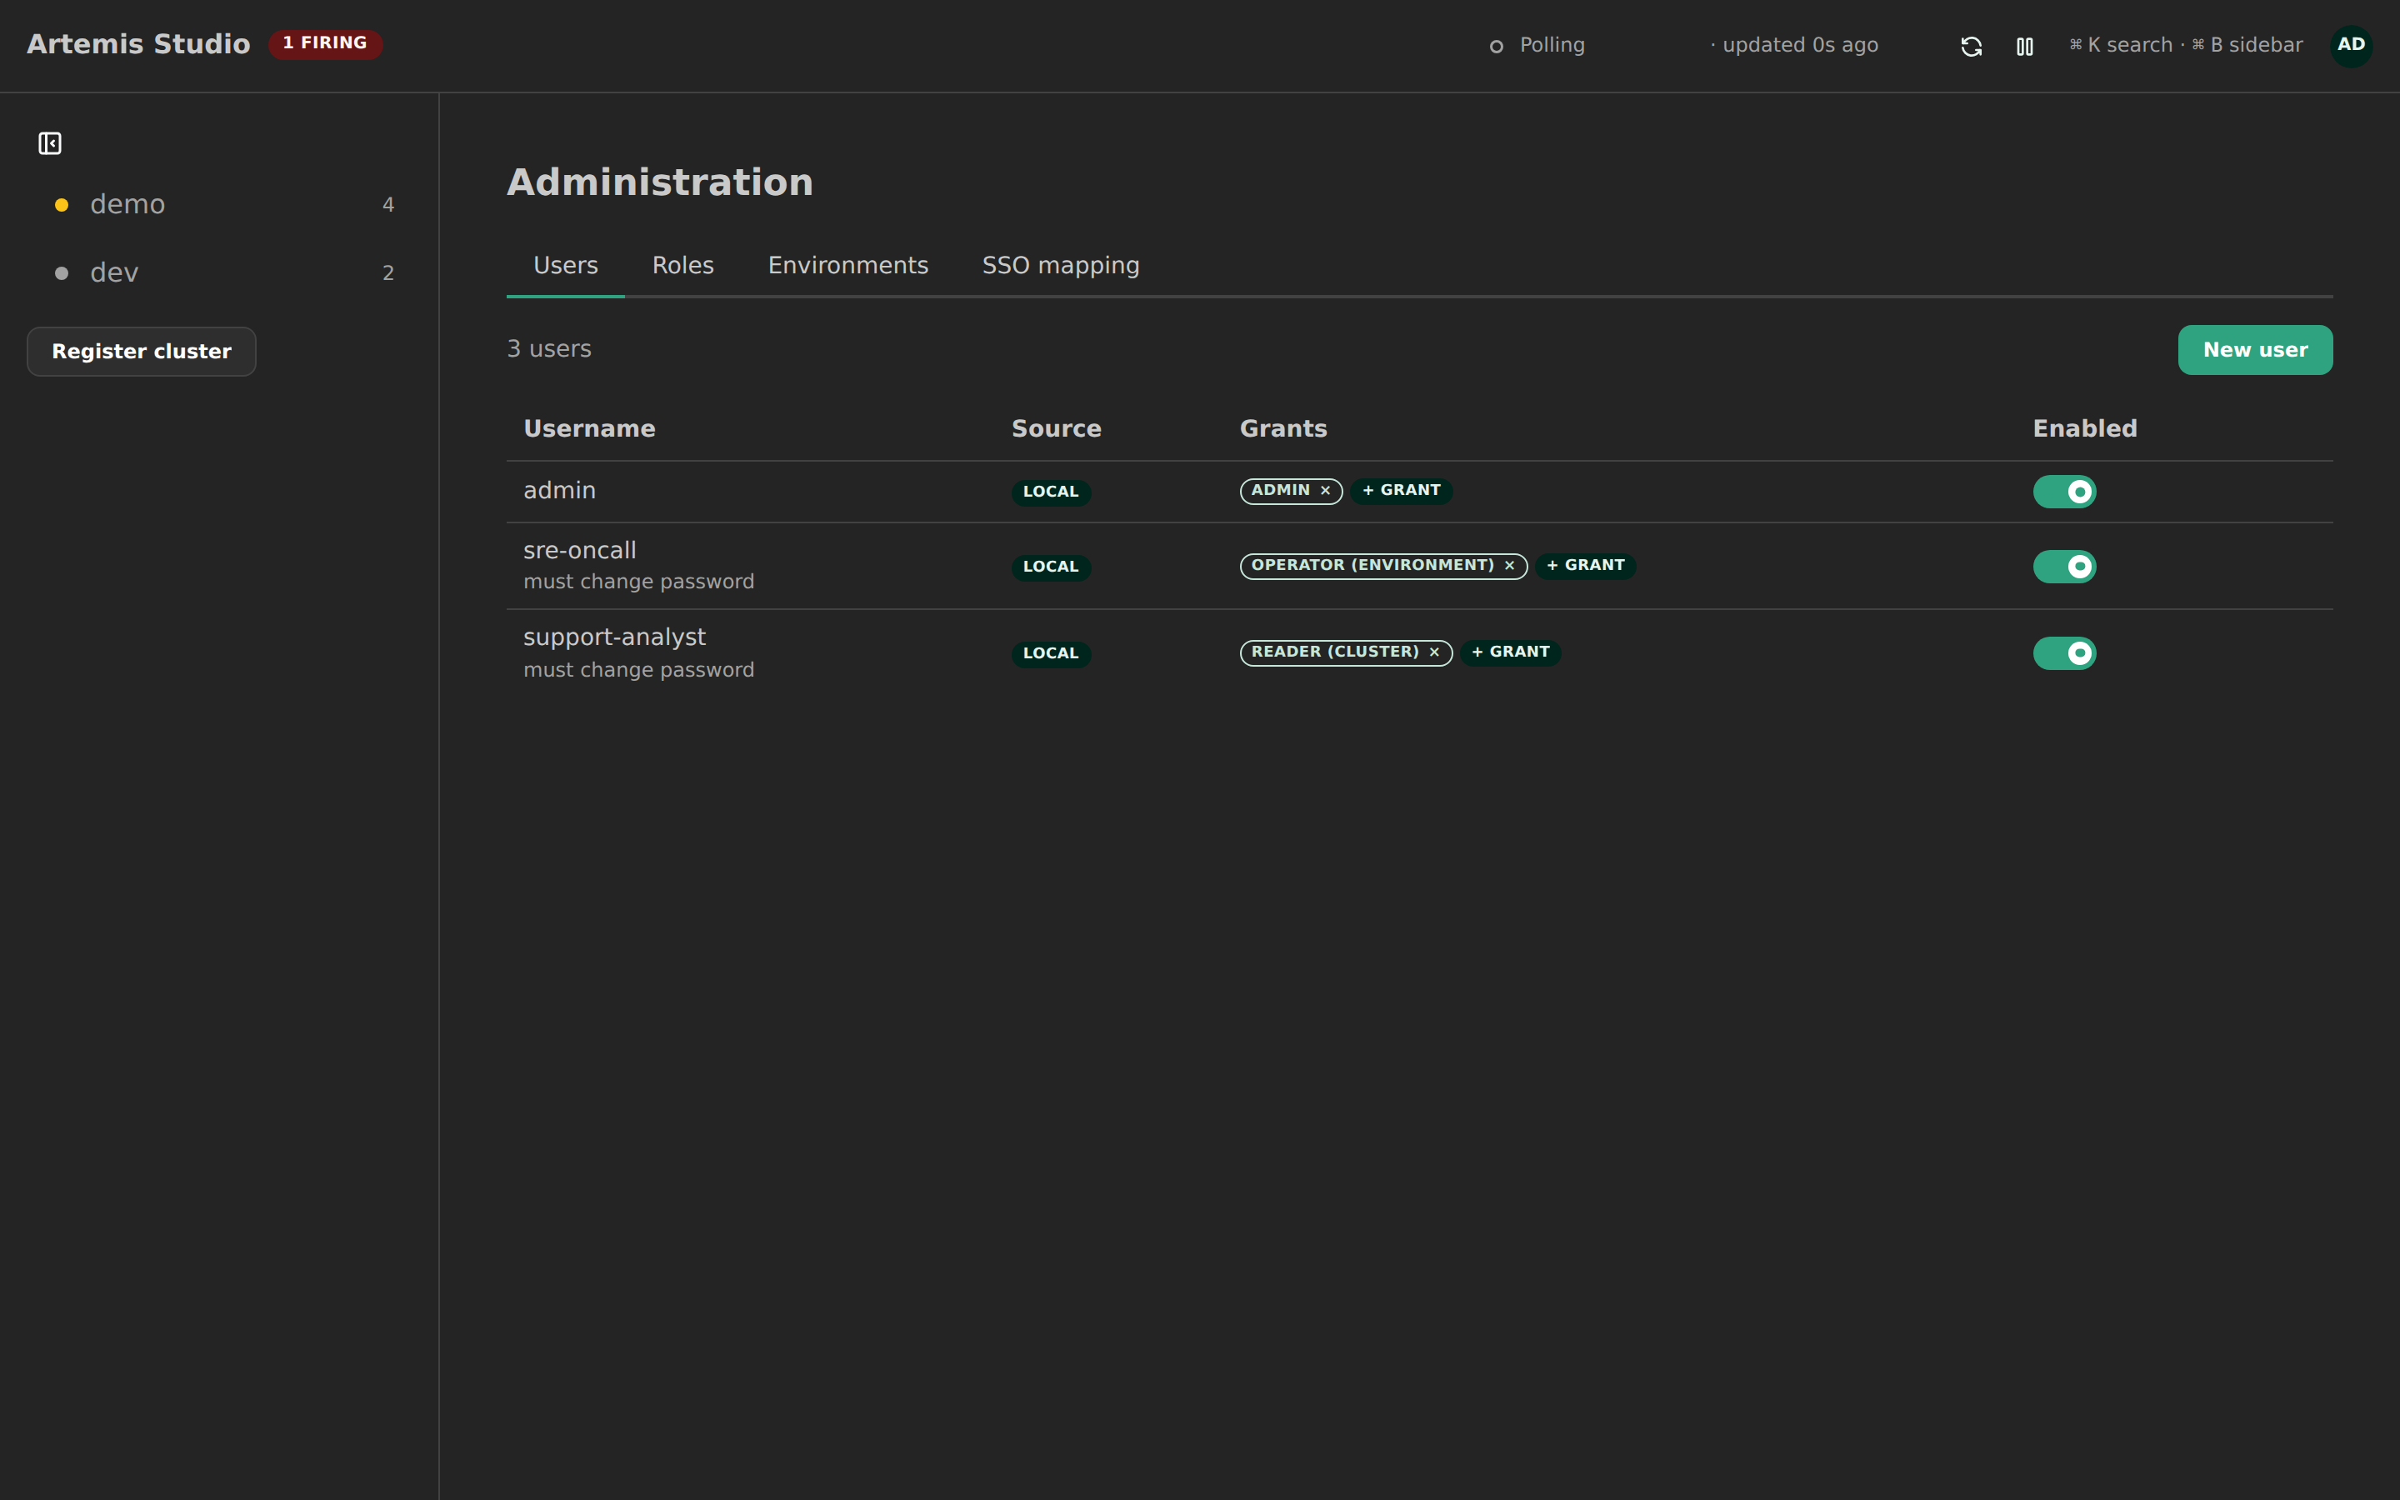Remove the READER (CLUSTER) grant via its x

click(1434, 652)
